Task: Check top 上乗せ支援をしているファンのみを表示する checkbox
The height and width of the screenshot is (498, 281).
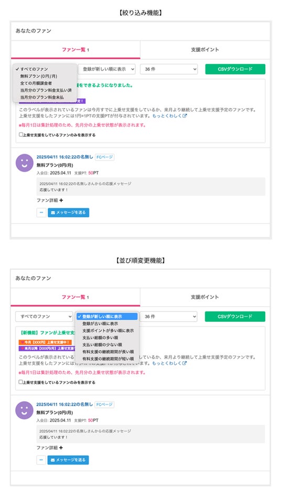Action: click(21, 135)
